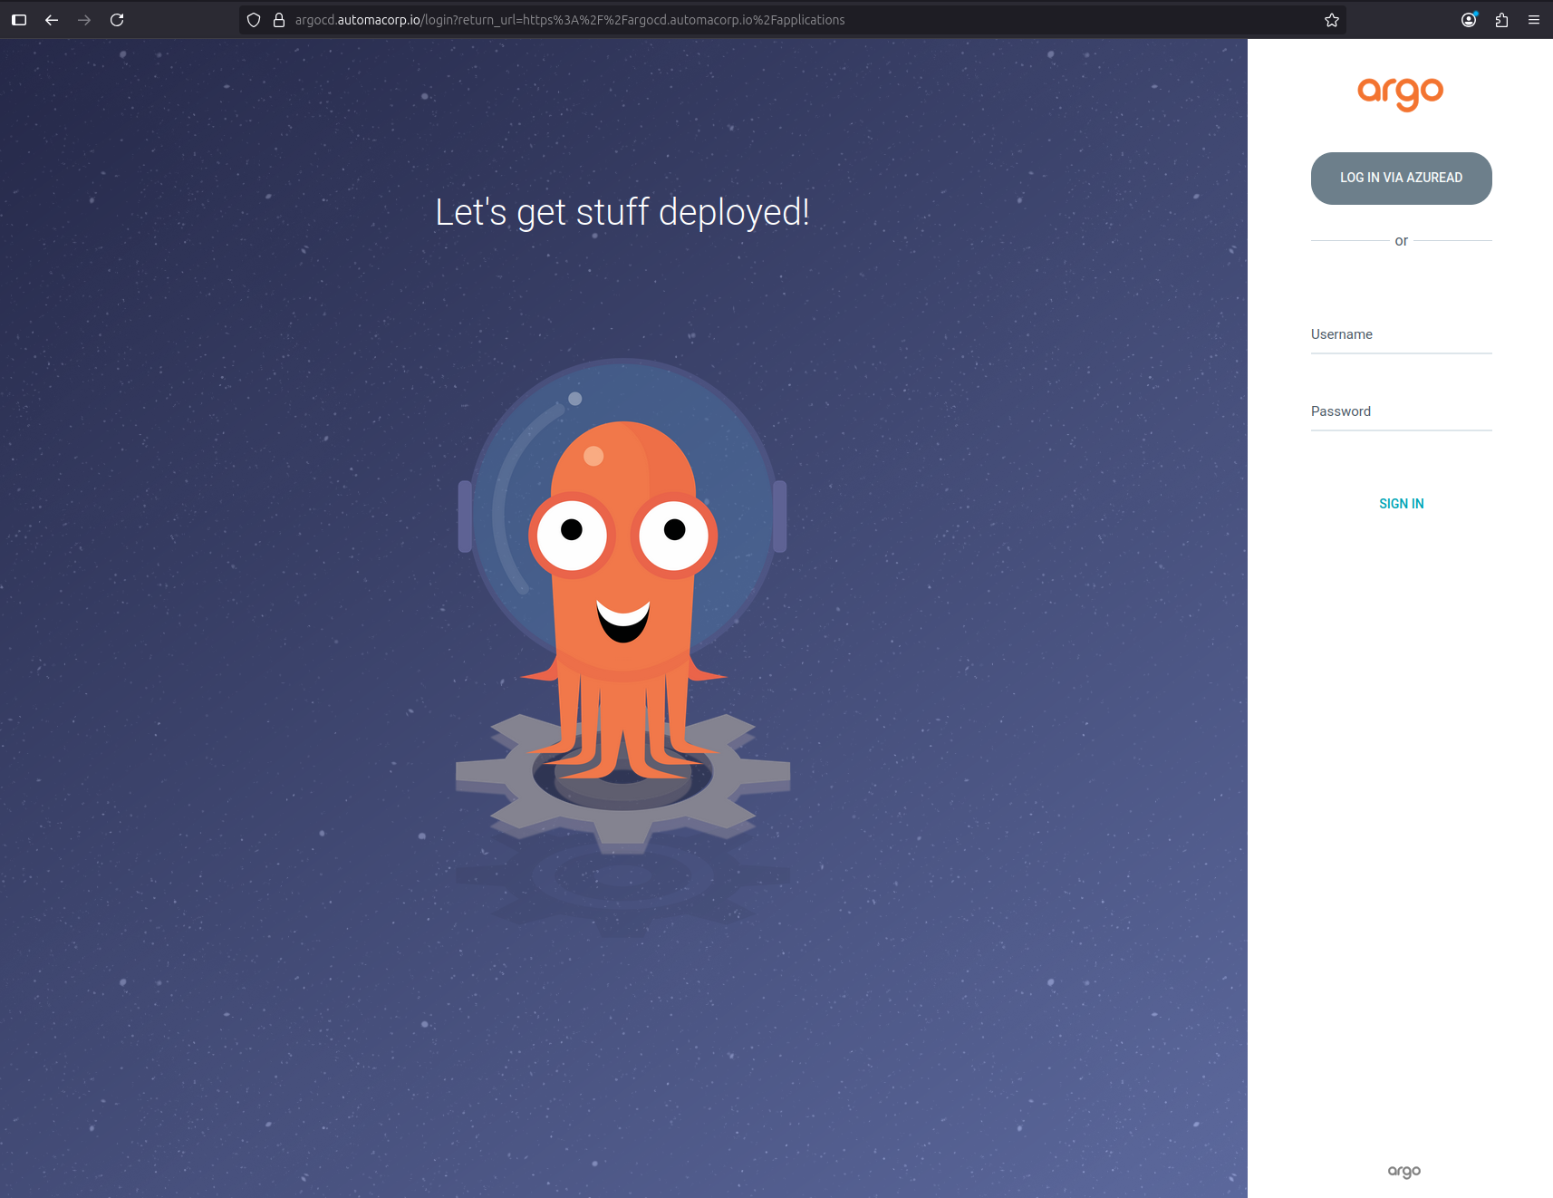Click the SIGN IN button
The width and height of the screenshot is (1553, 1198).
point(1401,504)
